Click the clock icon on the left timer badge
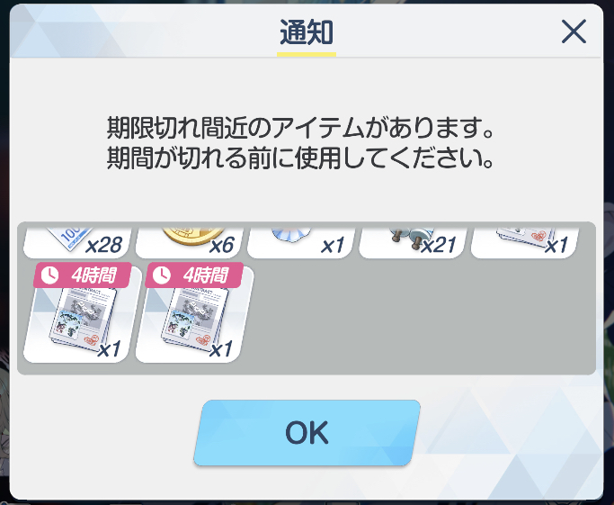 click(x=49, y=275)
